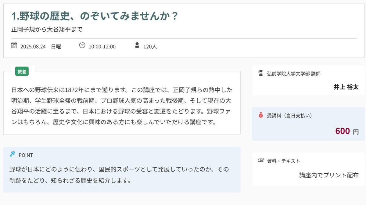
Task: Click the 講座内でプリント配布 materials text
Action: click(329, 175)
